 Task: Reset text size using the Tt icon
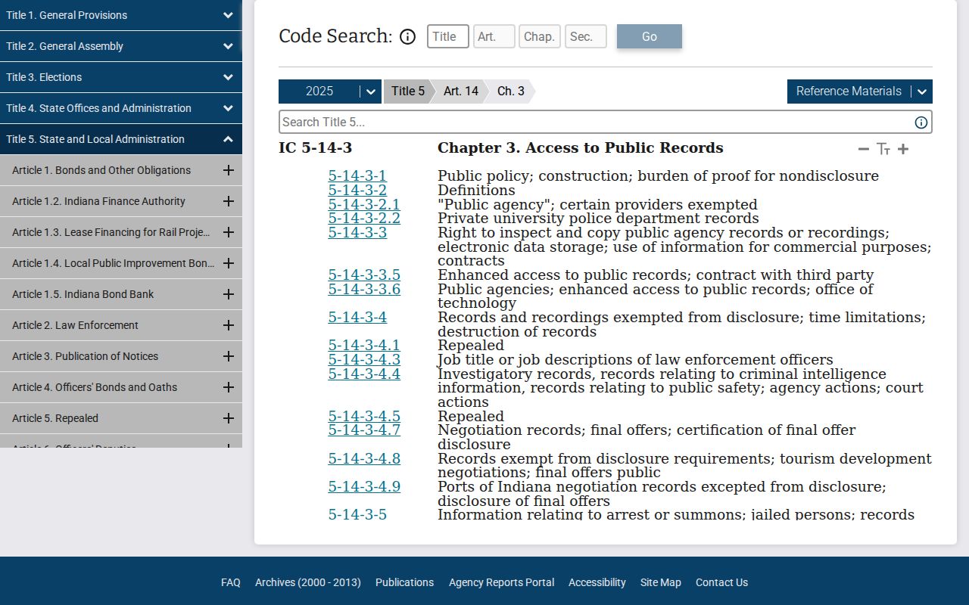[x=883, y=149]
